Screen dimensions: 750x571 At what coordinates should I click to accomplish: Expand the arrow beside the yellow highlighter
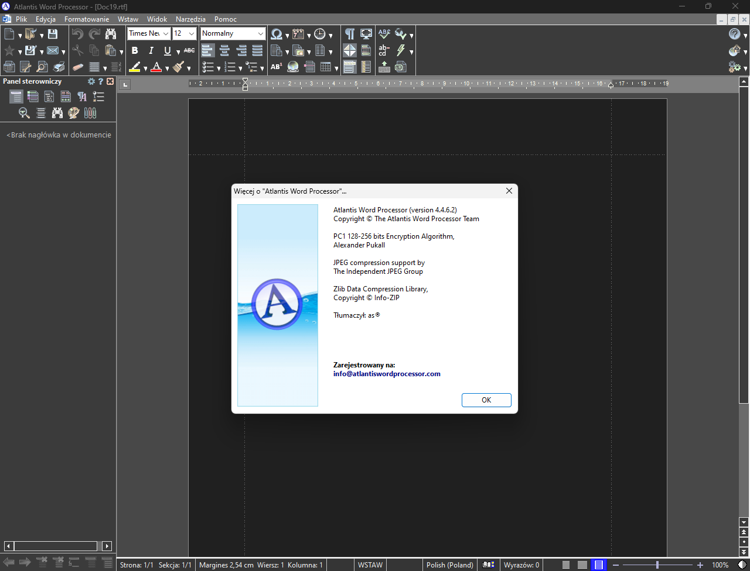click(x=145, y=68)
